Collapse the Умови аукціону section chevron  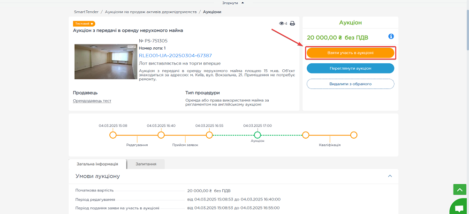(389, 176)
